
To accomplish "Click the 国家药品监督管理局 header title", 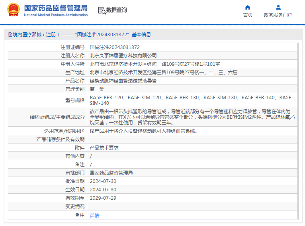I will (56, 8).
